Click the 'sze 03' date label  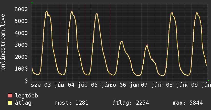click(x=41, y=85)
